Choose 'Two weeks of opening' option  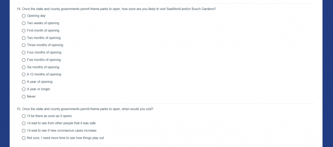pyautogui.click(x=23, y=23)
